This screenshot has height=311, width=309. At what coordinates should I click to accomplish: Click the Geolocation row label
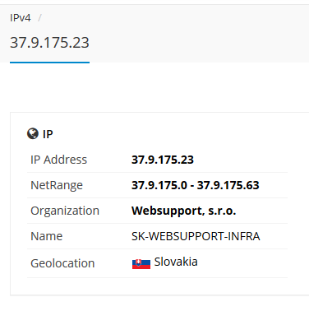tap(62, 263)
